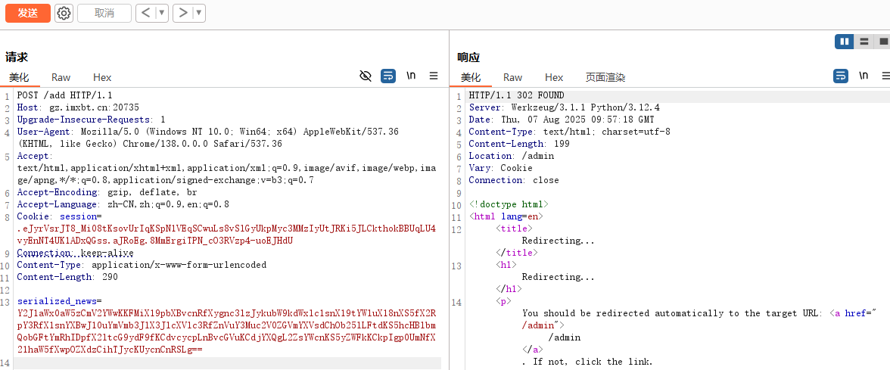Click the 取消 cancel button

tap(104, 13)
